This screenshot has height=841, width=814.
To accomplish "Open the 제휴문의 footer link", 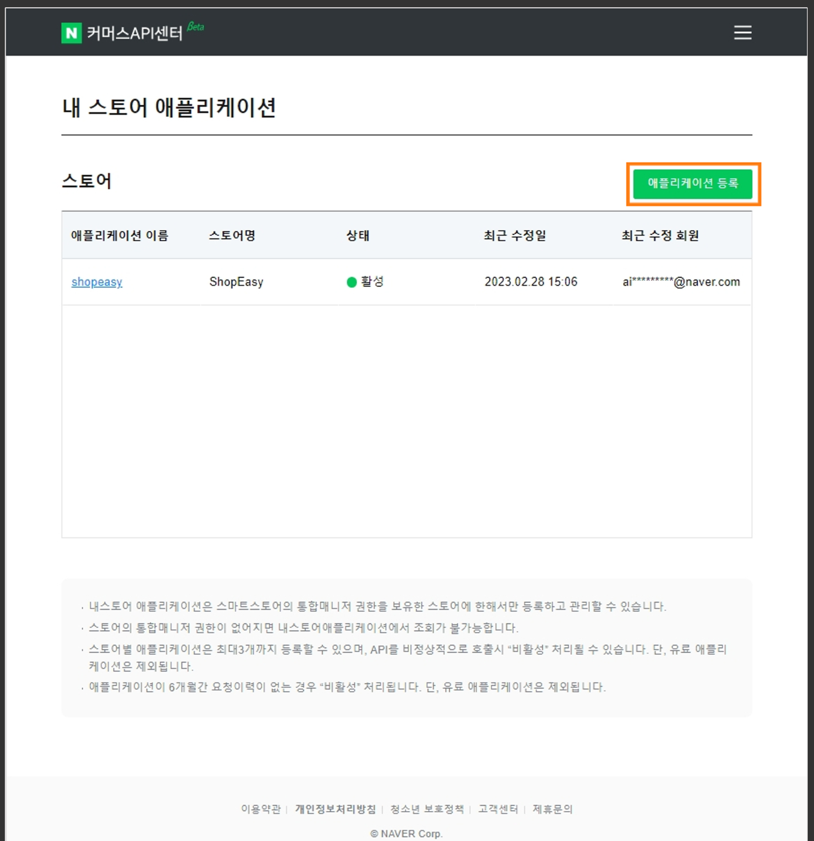I will point(552,809).
